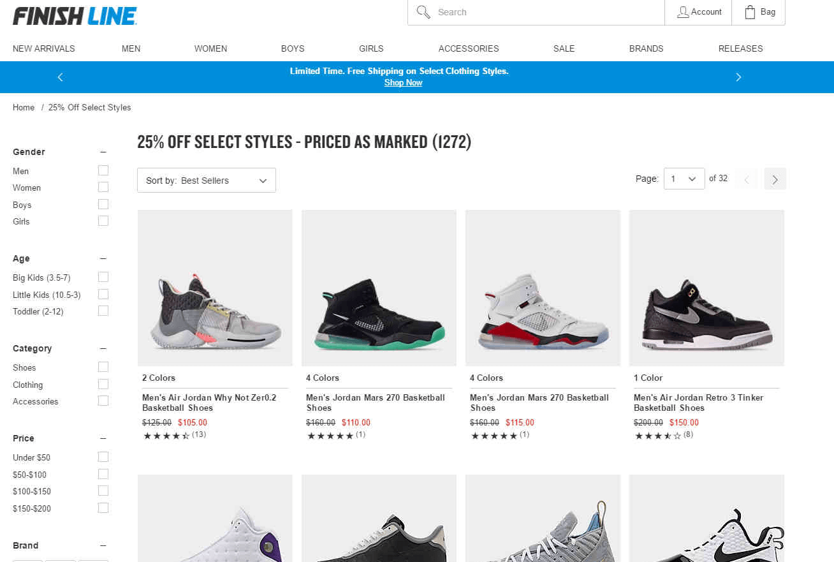Click the search magnifier icon
Viewport: 834px width, 562px height.
(x=423, y=12)
